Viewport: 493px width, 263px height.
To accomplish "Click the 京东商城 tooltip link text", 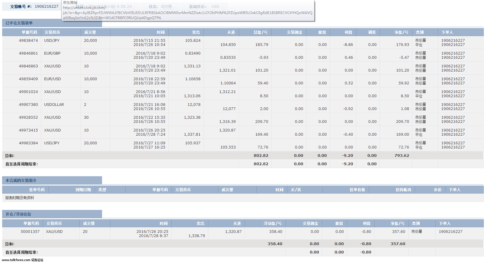I will click(70, 3).
